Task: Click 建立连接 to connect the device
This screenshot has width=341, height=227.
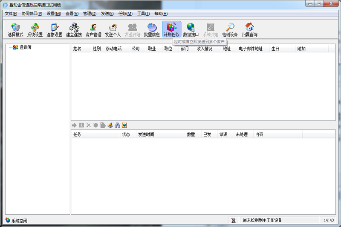Action: 74,29
